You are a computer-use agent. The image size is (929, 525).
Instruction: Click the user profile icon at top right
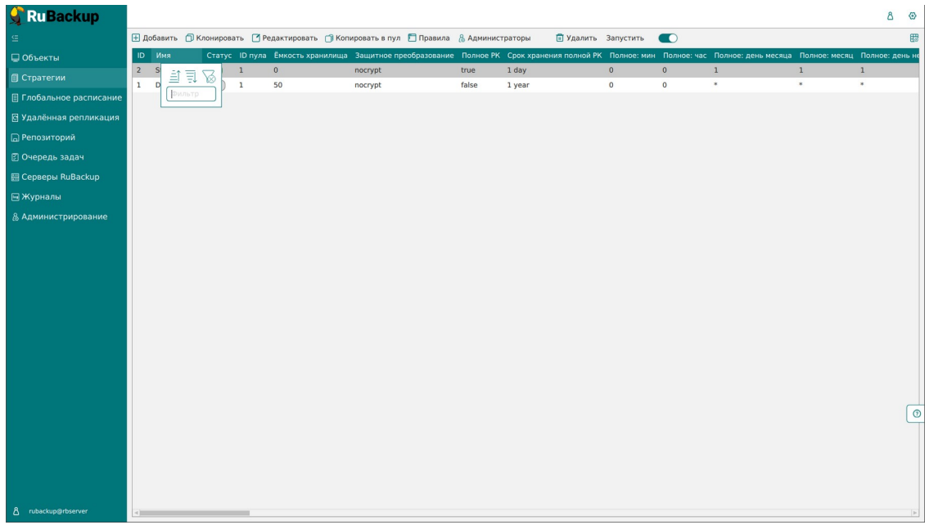[890, 16]
